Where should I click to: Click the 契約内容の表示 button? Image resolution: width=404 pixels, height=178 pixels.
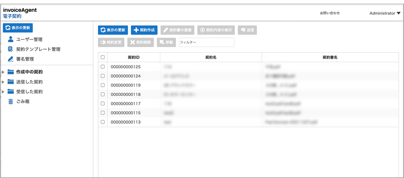(x=216, y=30)
